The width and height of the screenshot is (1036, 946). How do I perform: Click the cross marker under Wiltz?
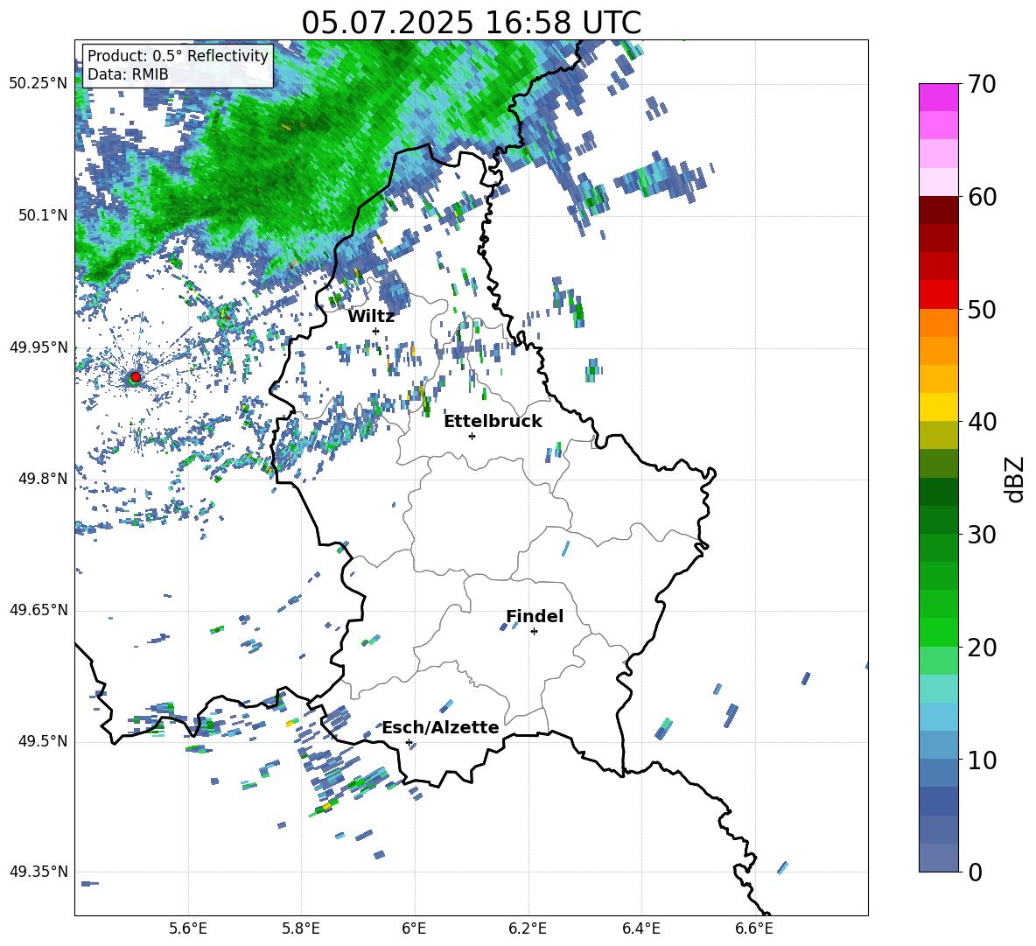[376, 331]
